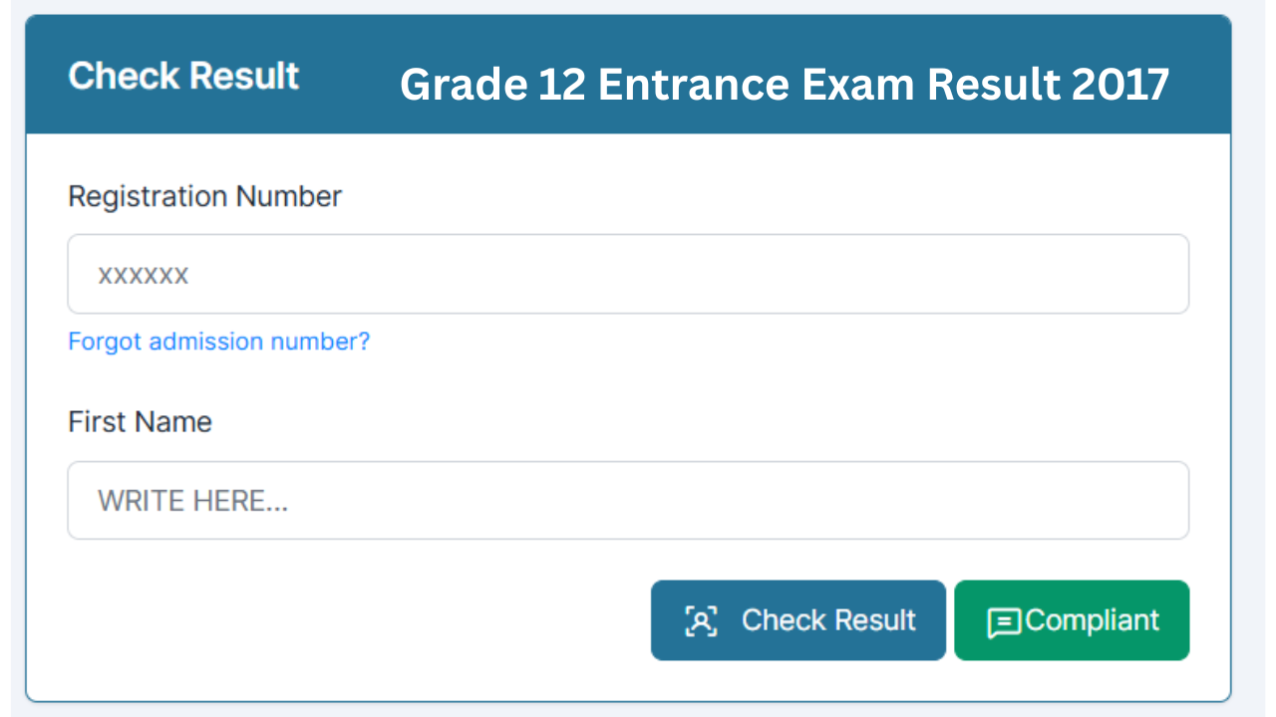
Task: Click the xxxxxx placeholder text
Action: point(143,275)
